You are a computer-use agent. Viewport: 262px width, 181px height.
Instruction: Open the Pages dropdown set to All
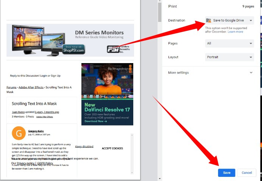click(229, 43)
